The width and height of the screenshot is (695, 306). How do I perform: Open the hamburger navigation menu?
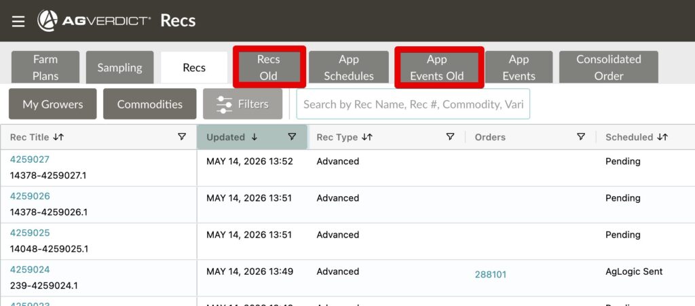click(18, 21)
